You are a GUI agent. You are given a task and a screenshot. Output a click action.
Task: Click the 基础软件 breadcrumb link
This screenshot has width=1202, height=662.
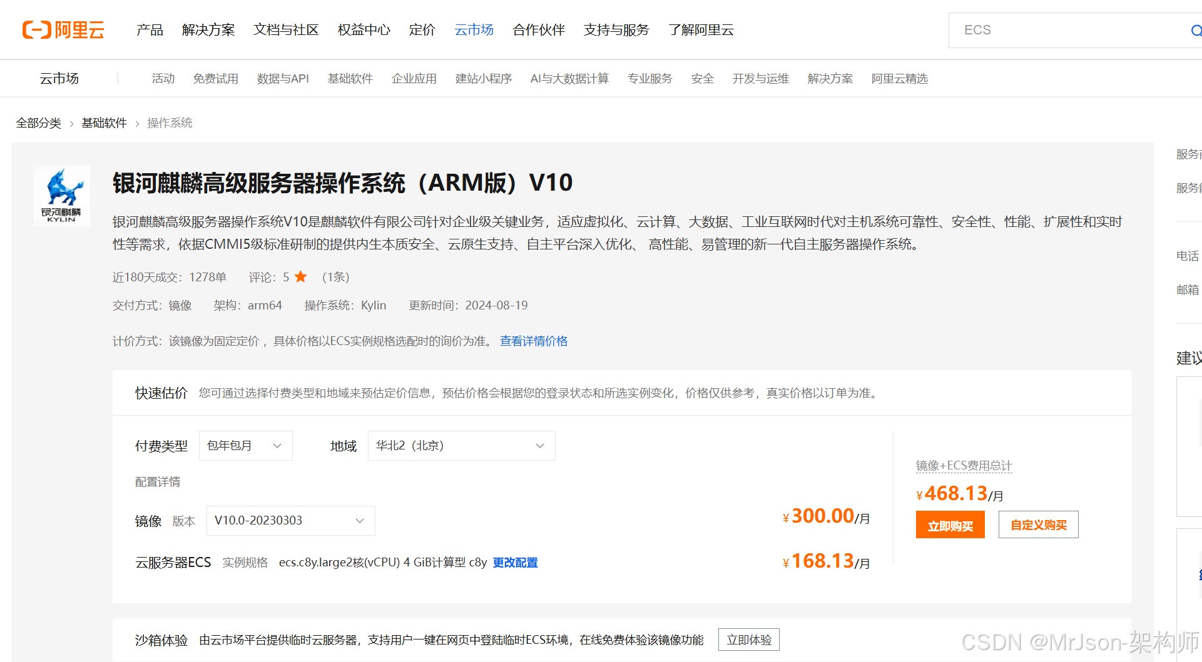(x=104, y=123)
